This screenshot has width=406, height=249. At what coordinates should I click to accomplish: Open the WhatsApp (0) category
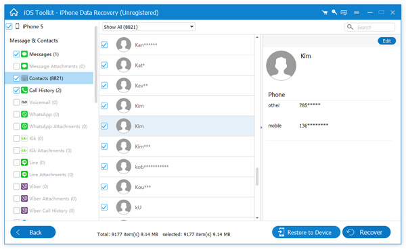point(44,114)
